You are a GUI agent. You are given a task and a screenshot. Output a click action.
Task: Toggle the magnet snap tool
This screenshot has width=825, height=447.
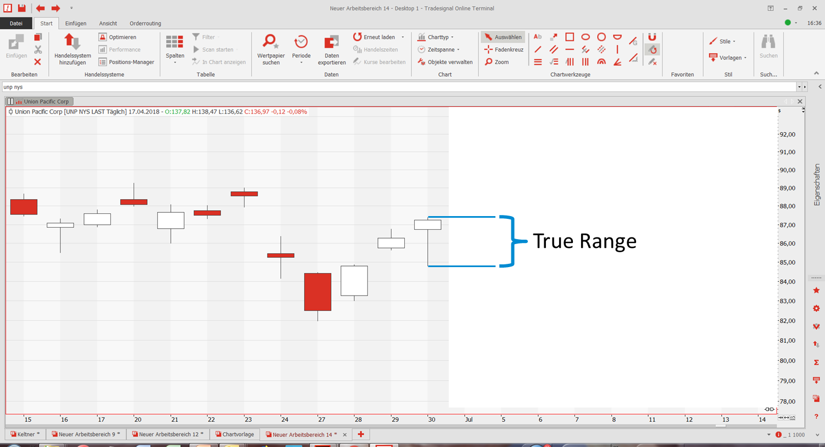pyautogui.click(x=652, y=37)
